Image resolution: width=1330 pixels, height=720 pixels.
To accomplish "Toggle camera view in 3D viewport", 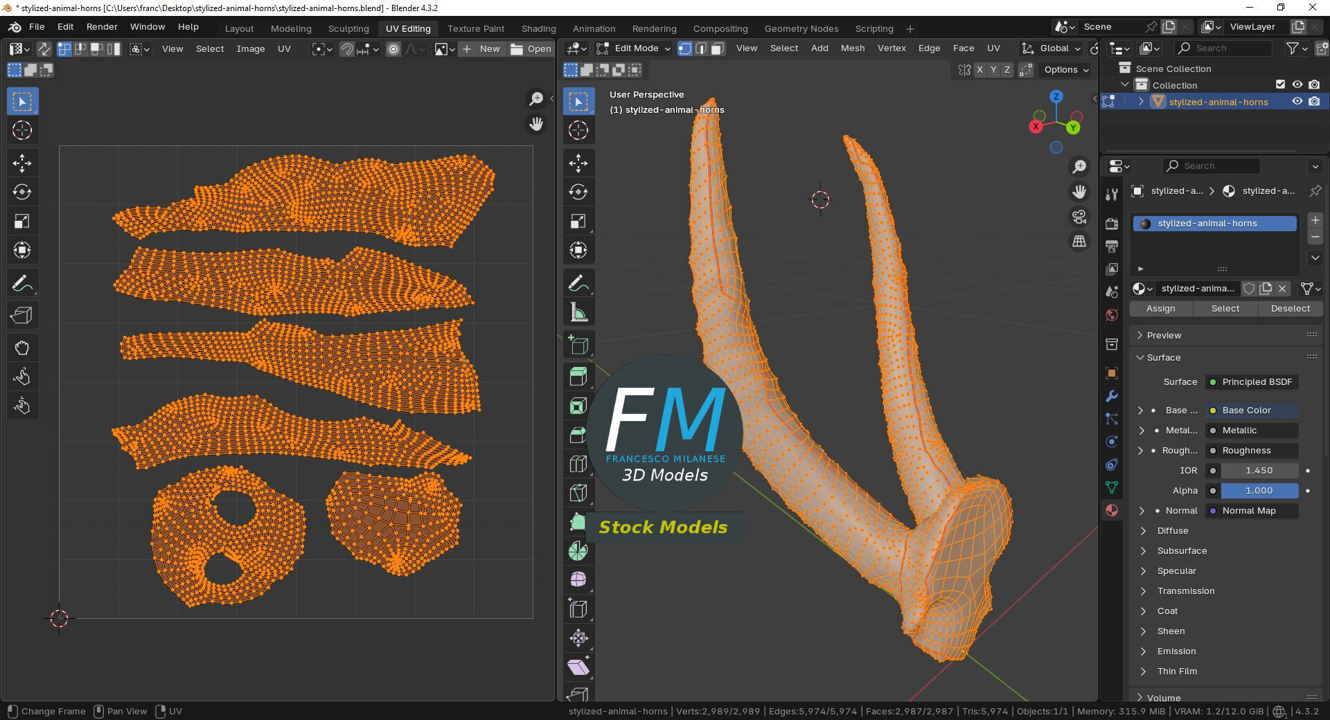I will pyautogui.click(x=1079, y=217).
